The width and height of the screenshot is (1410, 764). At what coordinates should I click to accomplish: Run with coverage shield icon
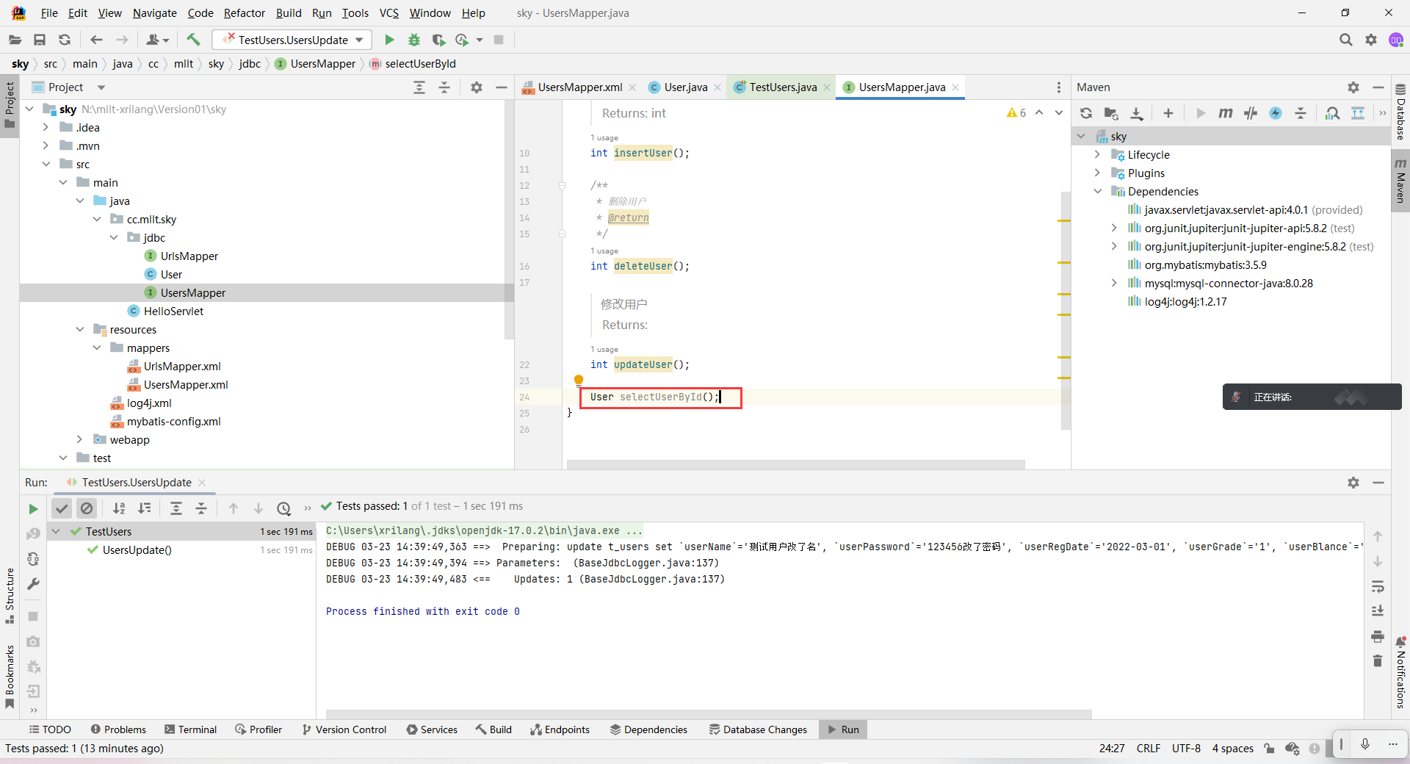point(438,40)
